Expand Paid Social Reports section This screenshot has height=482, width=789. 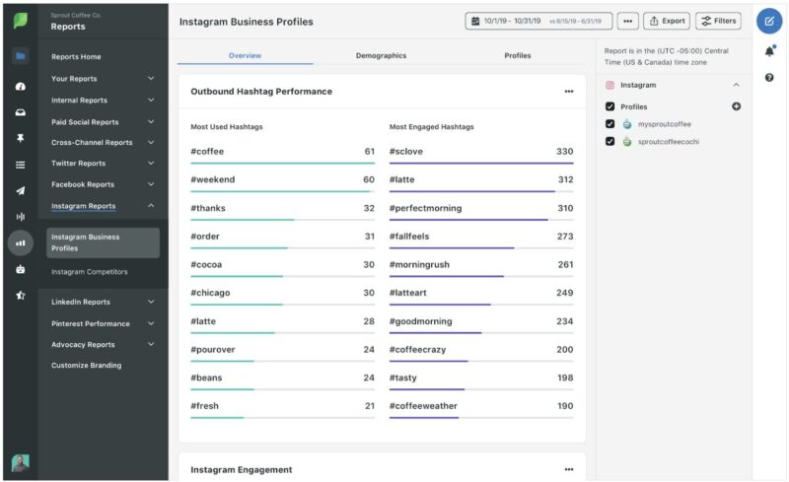(x=103, y=122)
